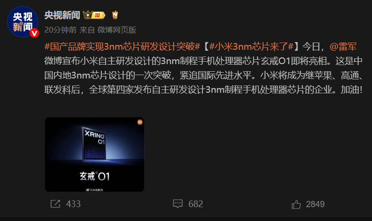The height and width of the screenshot is (221, 372).
Task: Click the 20分钟前 timestamp
Action: (x=61, y=30)
